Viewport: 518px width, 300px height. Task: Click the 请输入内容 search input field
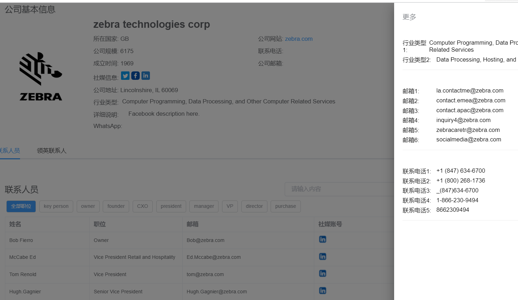(x=339, y=189)
